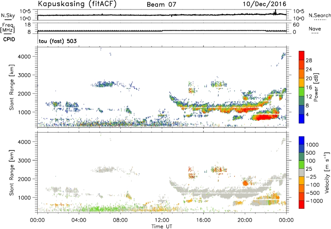This screenshot has width=331, height=229.
Task: Click the 'Power [dB]' color bar title
Action: coord(316,87)
